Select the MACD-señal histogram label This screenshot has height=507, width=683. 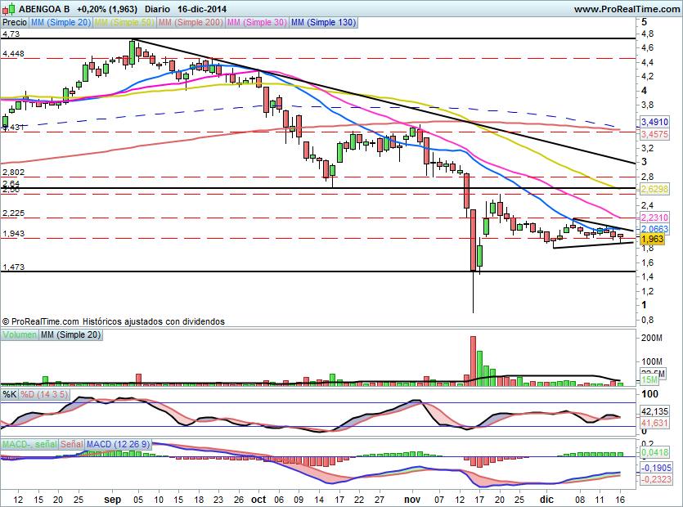pyautogui.click(x=29, y=444)
